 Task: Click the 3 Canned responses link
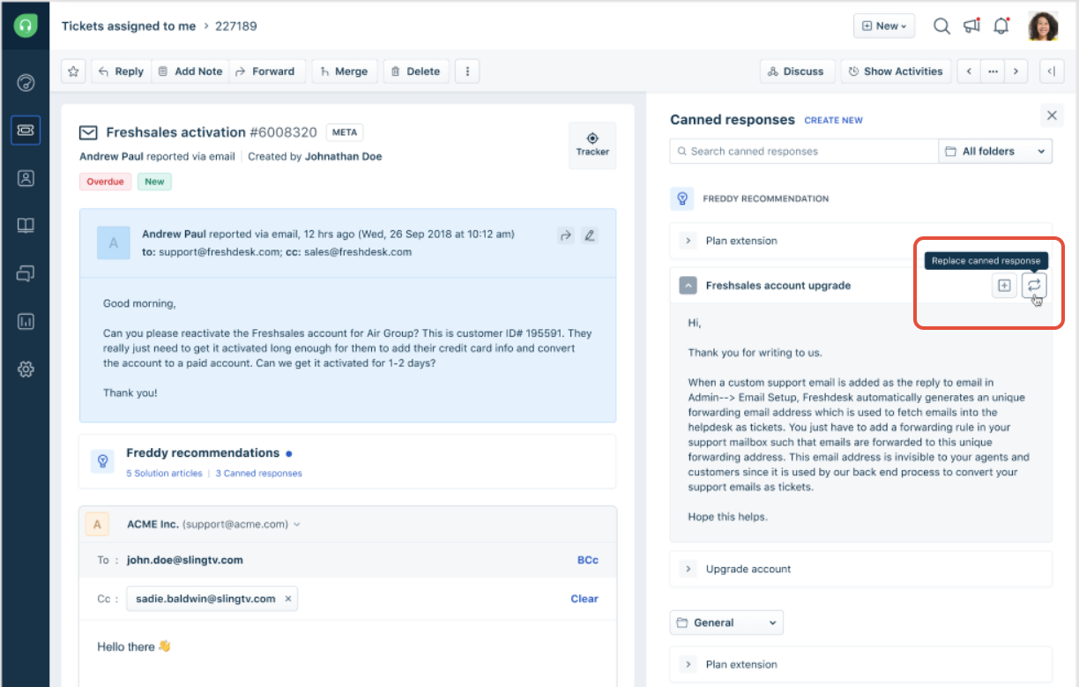pyautogui.click(x=258, y=474)
